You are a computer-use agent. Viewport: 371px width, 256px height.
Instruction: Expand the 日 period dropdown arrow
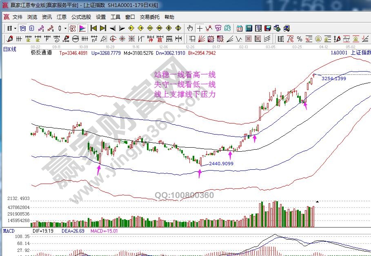[15, 28]
